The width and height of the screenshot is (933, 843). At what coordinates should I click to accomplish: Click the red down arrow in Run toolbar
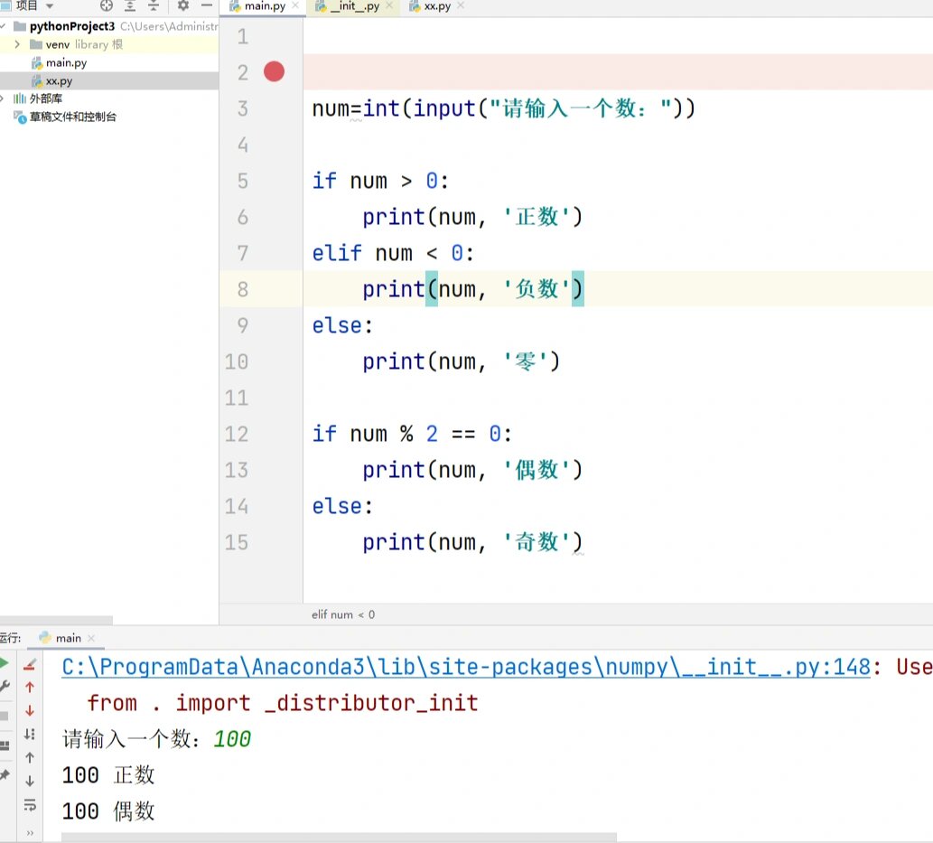pyautogui.click(x=30, y=710)
